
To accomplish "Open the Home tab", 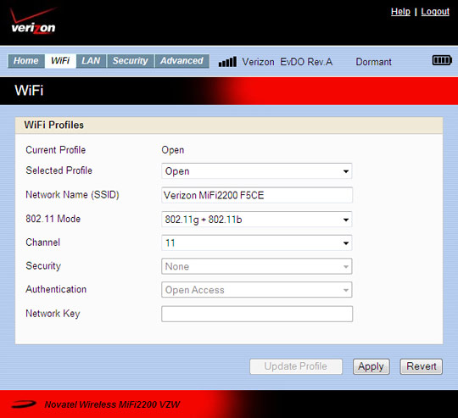I will click(26, 61).
